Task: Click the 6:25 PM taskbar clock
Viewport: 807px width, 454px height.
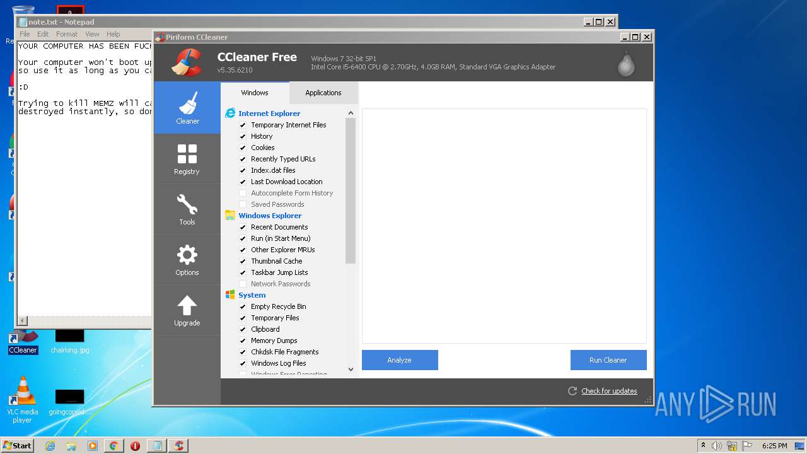Action: (x=774, y=446)
